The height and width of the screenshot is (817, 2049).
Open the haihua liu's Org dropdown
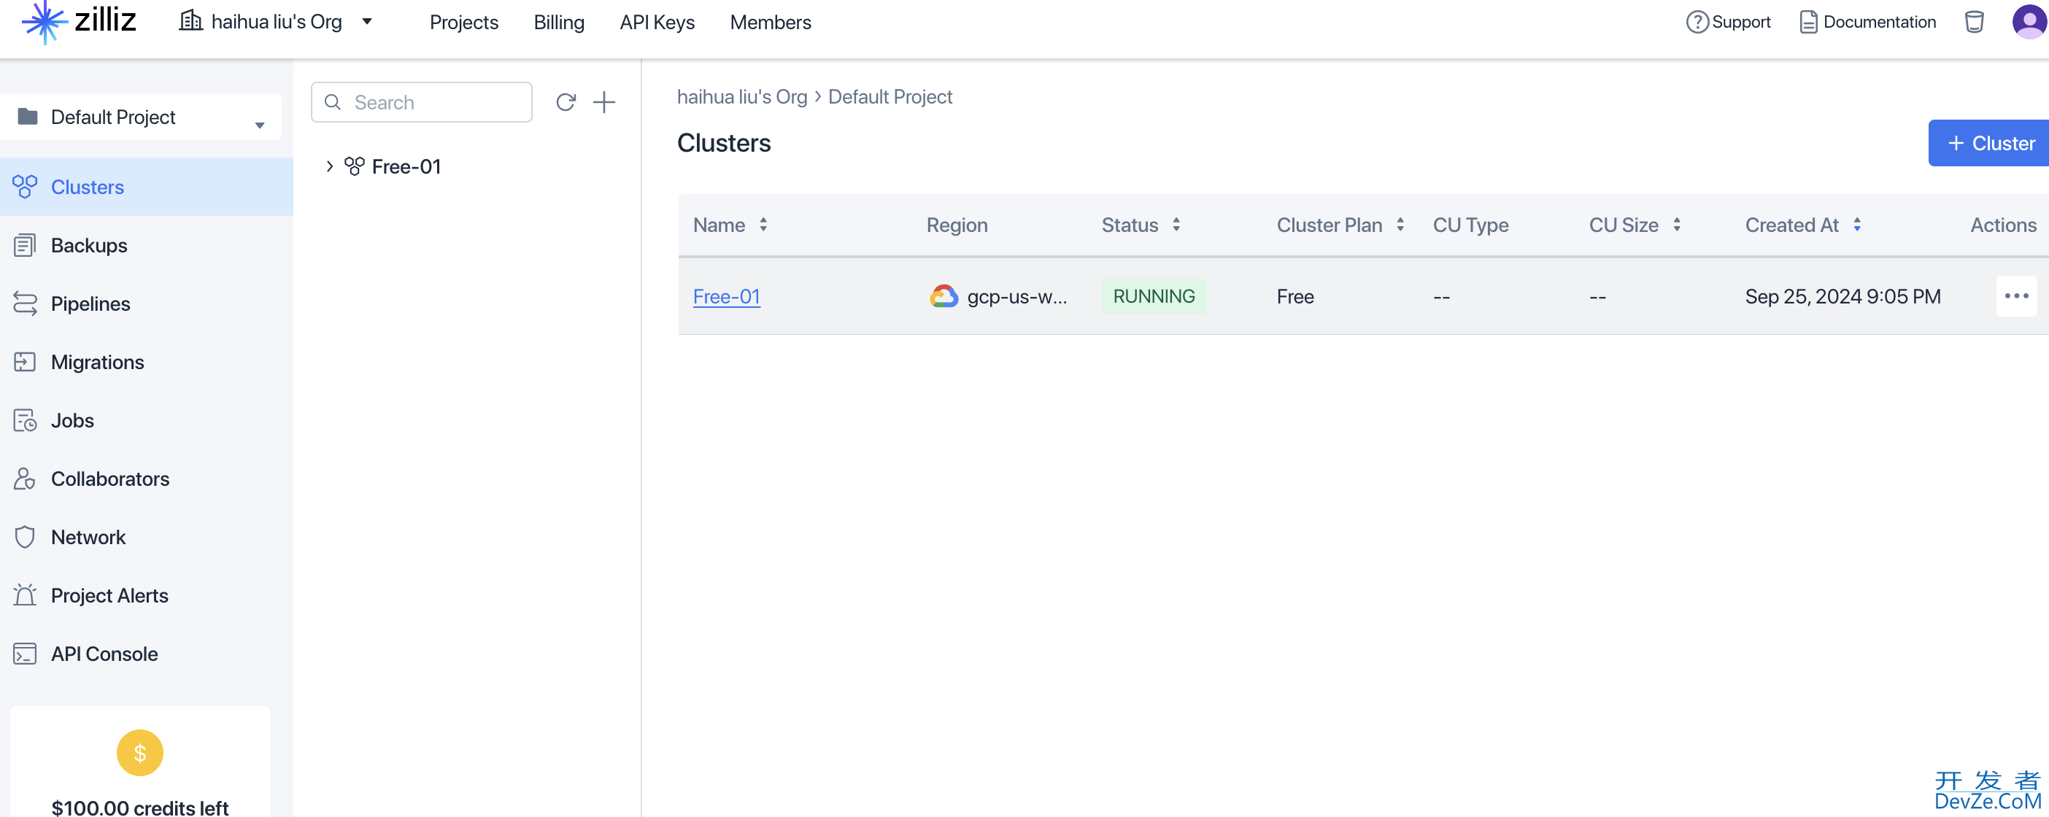pyautogui.click(x=276, y=21)
